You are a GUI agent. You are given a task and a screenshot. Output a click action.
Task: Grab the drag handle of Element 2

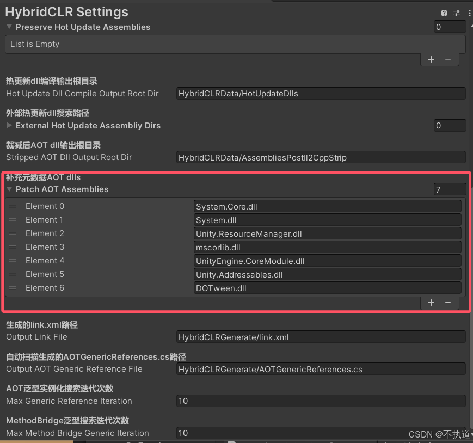click(13, 233)
